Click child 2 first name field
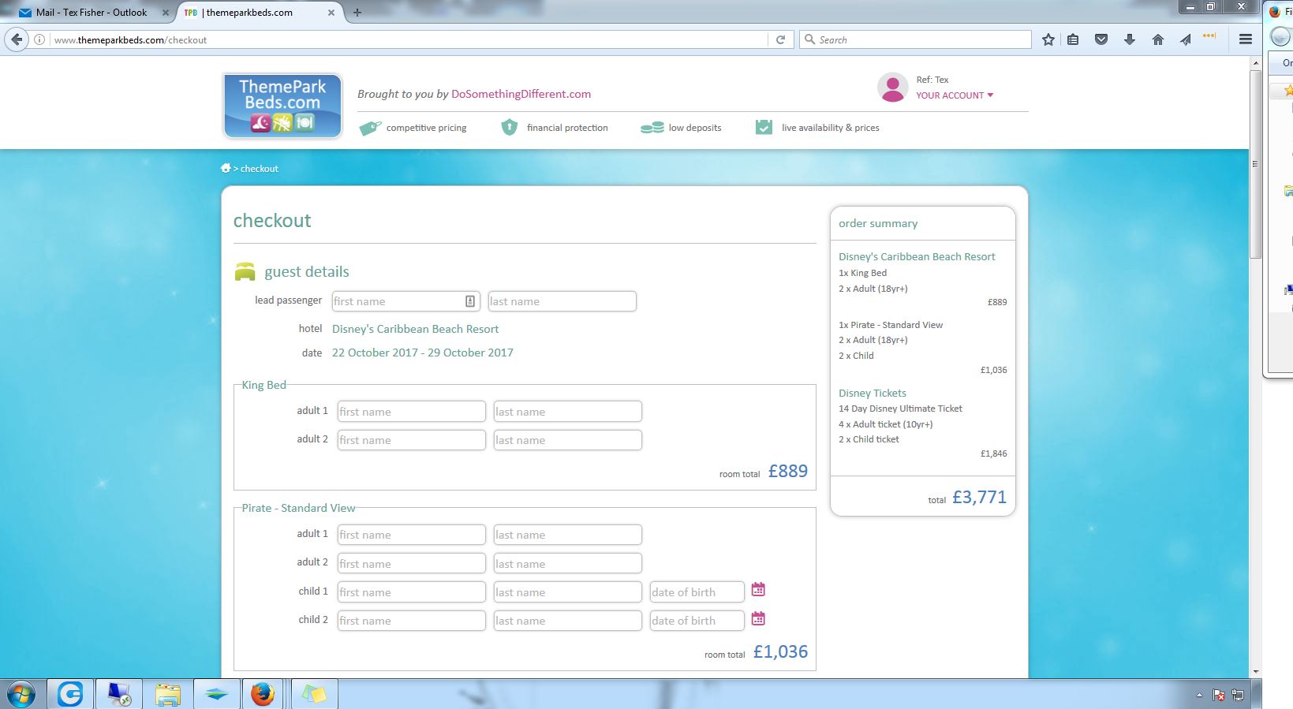Screen dimensions: 1293x709 click(411, 621)
